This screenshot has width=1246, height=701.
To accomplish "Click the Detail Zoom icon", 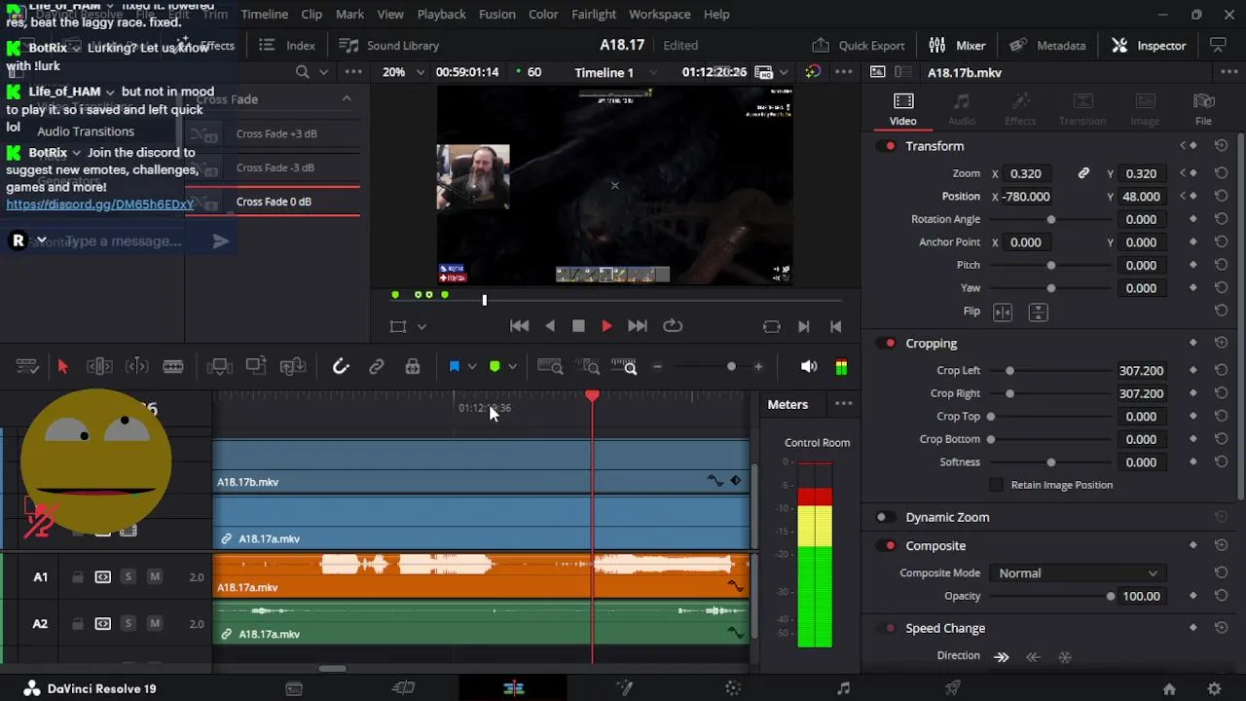I will pyautogui.click(x=588, y=367).
